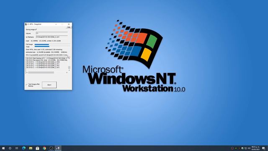Open the Windows Start menu
Image resolution: width=268 pixels, height=151 pixels.
(x=3, y=148)
